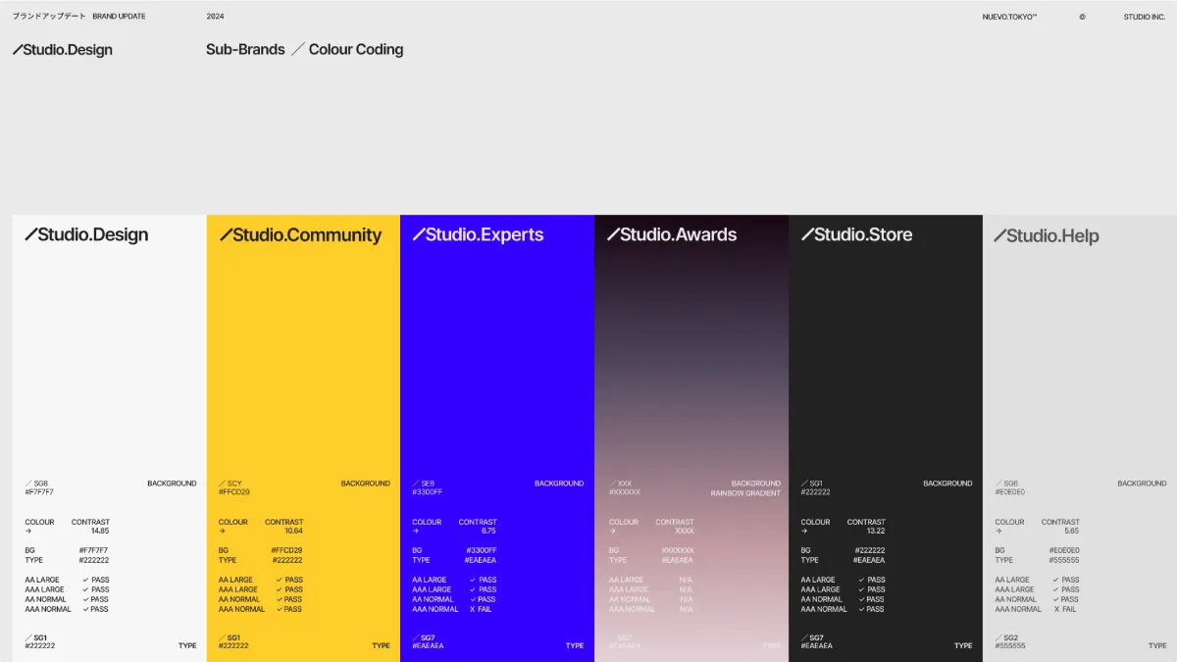The height and width of the screenshot is (662, 1177).
Task: Click the AA LARGE pass checkmark in Studio.Design
Action: (85, 580)
